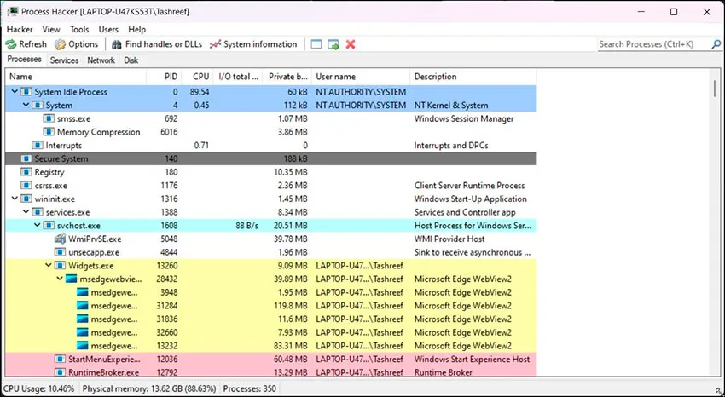The width and height of the screenshot is (725, 397).
Task: Collapse the System Idle Process tree
Action: click(14, 92)
